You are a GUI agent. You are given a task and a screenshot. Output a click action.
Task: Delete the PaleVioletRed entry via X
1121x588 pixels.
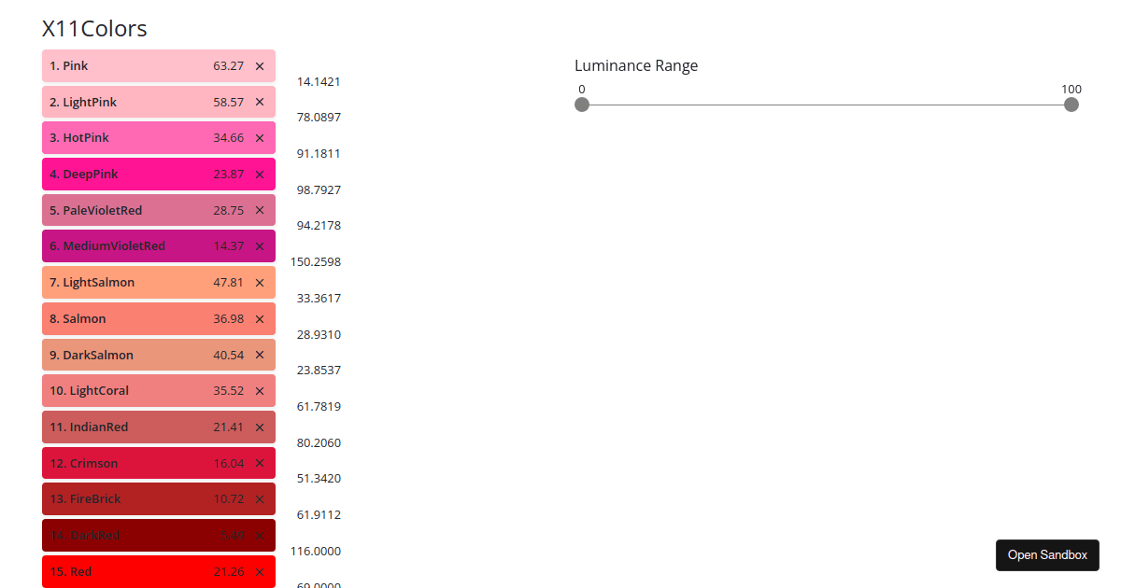[260, 210]
